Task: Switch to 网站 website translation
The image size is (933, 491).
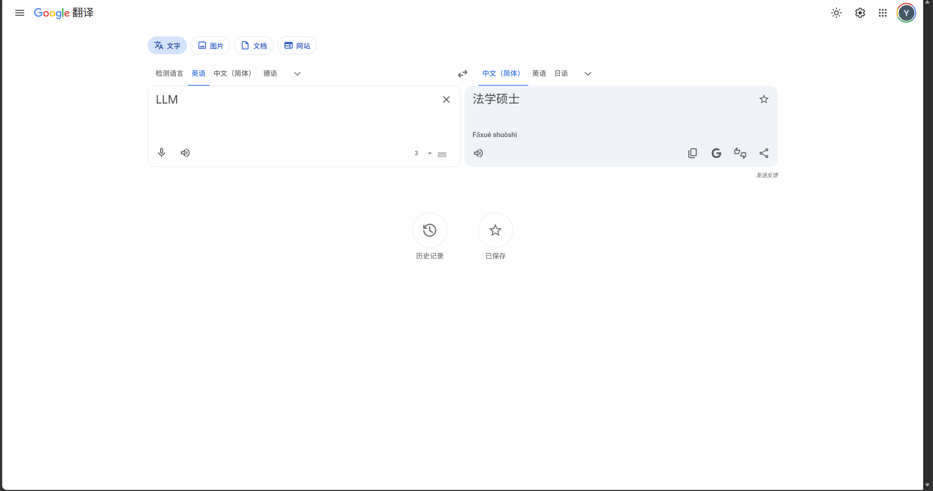Action: tap(297, 46)
